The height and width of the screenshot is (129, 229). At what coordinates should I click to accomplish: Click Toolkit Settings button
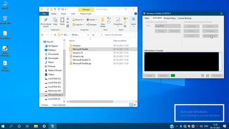coord(217,76)
